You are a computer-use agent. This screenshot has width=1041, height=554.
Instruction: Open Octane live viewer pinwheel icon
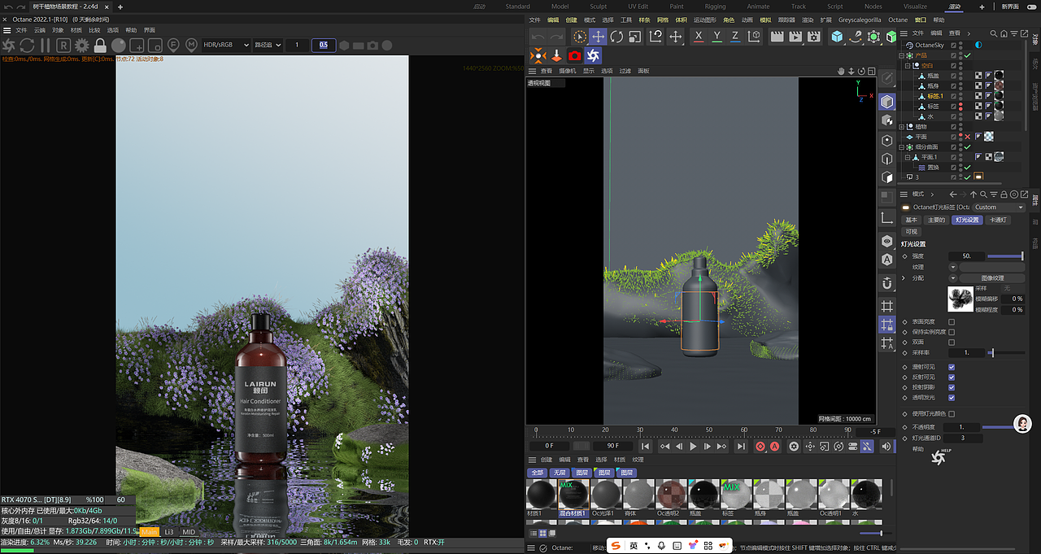pyautogui.click(x=594, y=55)
